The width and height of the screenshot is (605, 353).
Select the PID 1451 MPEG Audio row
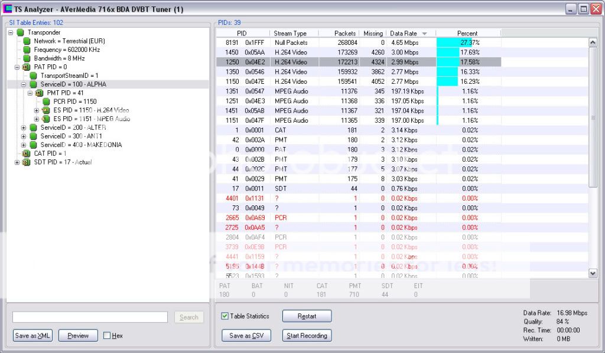[359, 110]
